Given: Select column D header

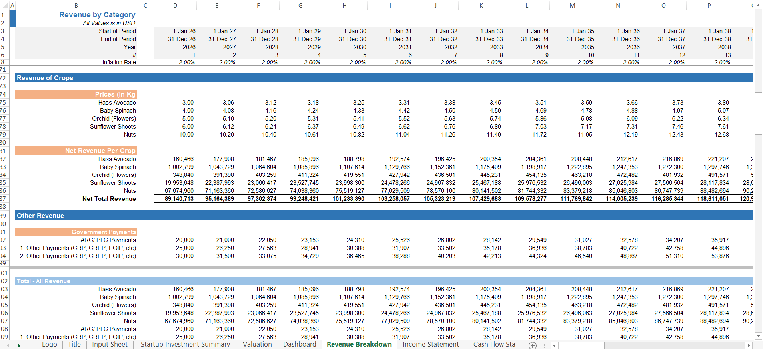Looking at the screenshot, I should [x=175, y=5].
